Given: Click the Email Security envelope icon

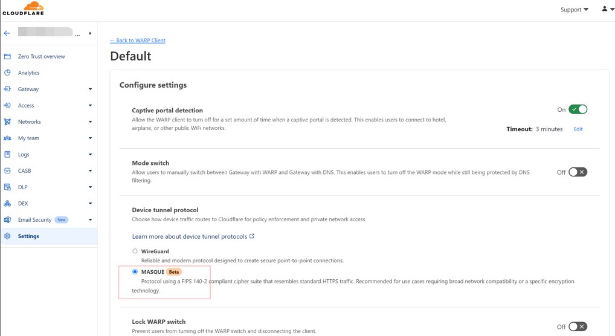Looking at the screenshot, I should click(7, 220).
